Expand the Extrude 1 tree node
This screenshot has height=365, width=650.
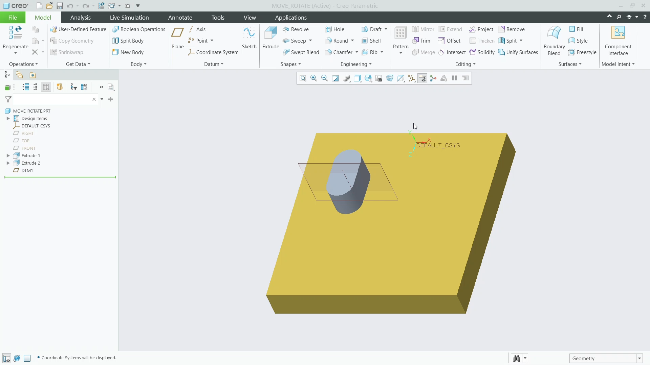click(x=8, y=156)
